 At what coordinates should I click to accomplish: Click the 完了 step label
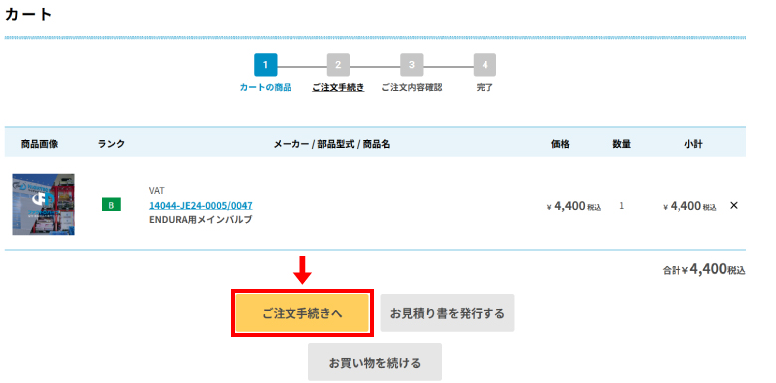click(x=485, y=88)
